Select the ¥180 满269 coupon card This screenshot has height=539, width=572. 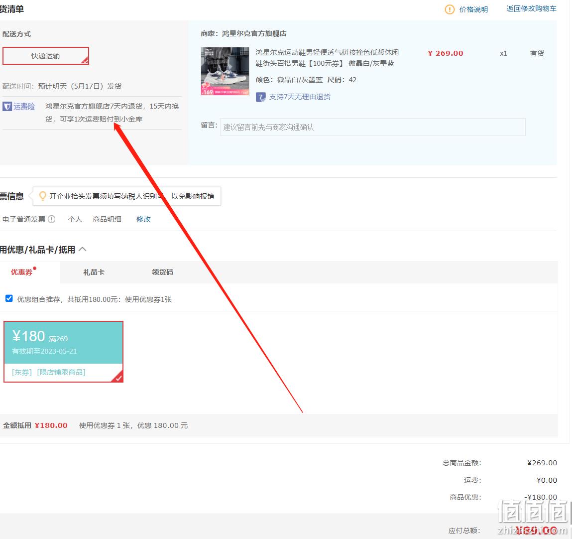pyautogui.click(x=64, y=352)
